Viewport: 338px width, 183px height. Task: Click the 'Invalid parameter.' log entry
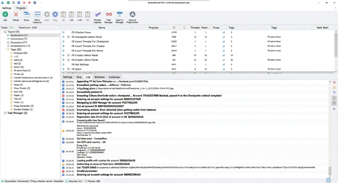click(x=87, y=171)
